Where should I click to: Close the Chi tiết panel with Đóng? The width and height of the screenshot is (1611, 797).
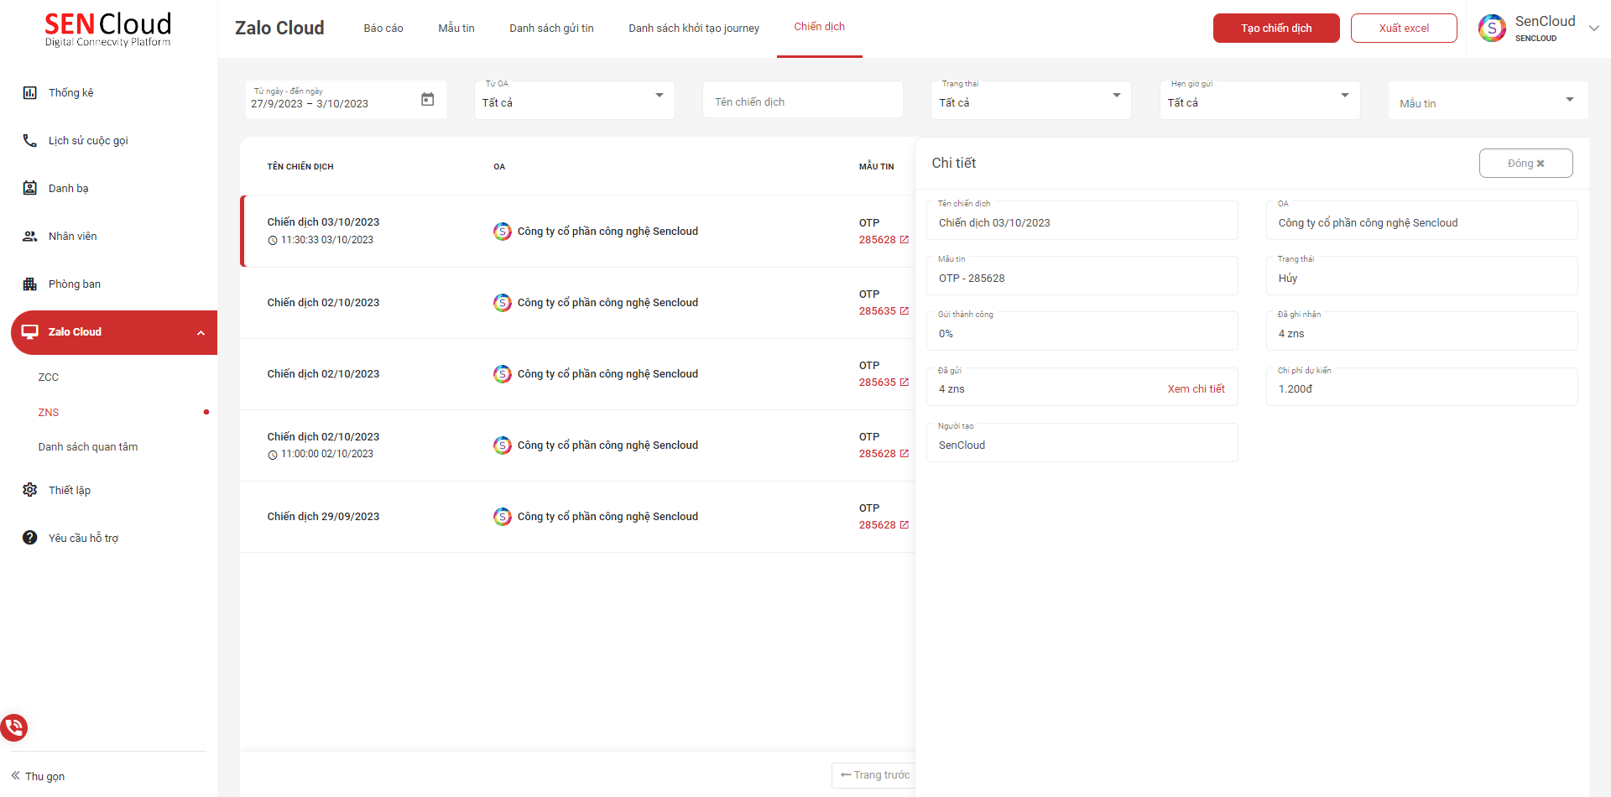pyautogui.click(x=1525, y=164)
